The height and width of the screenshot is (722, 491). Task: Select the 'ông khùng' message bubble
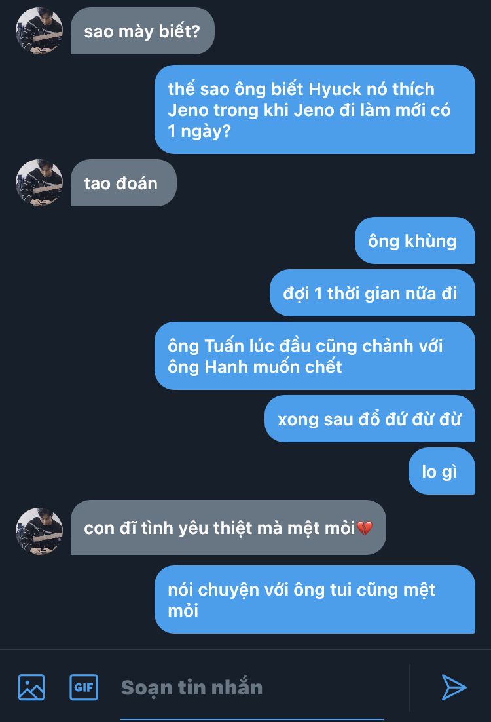click(x=415, y=240)
